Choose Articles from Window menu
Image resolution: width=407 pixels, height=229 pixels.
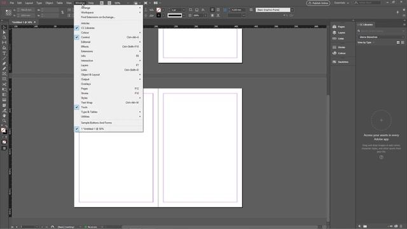point(108,24)
